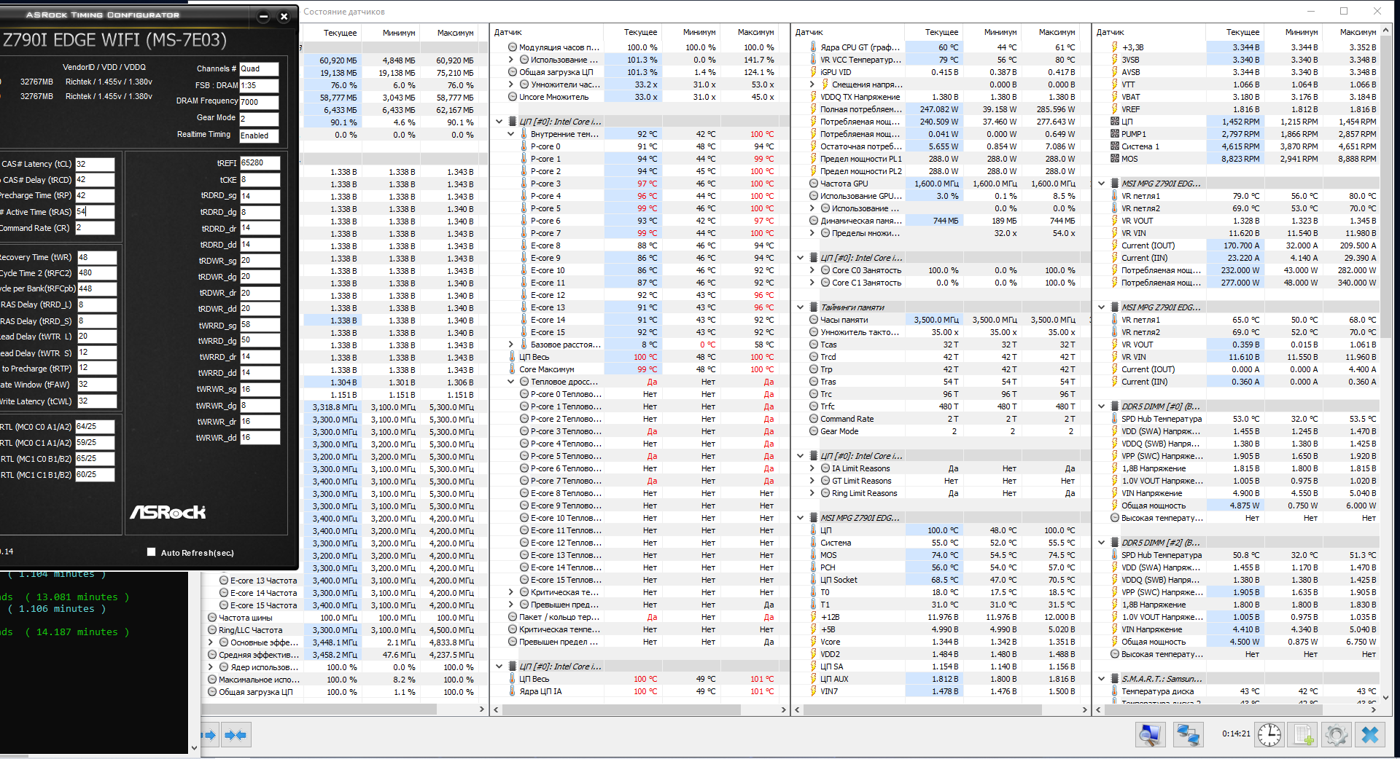Close sensors with the blue X icon
Image resolution: width=1400 pixels, height=759 pixels.
(x=1370, y=734)
